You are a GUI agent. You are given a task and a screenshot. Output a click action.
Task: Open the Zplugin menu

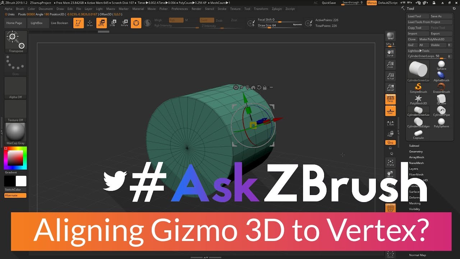[277, 9]
